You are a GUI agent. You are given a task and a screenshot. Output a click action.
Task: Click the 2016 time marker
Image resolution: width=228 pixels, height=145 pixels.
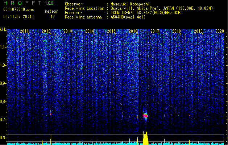click(x=133, y=31)
